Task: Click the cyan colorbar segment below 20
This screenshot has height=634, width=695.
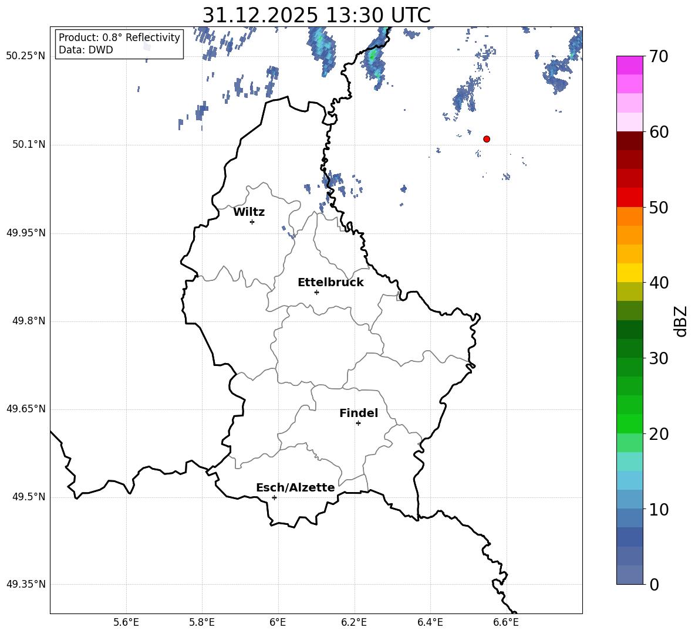Action: tap(629, 462)
